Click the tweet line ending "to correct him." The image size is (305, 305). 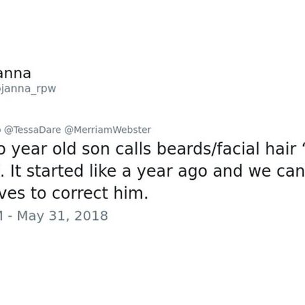coord(74,193)
